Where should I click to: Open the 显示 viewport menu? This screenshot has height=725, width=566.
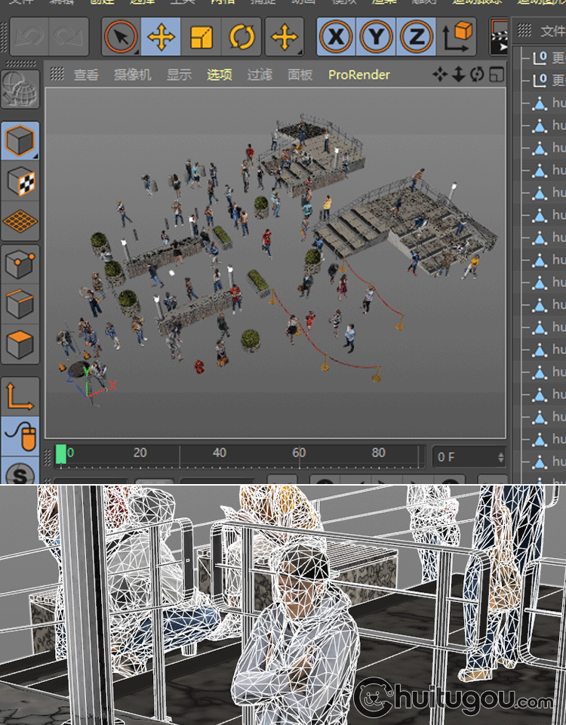[179, 75]
